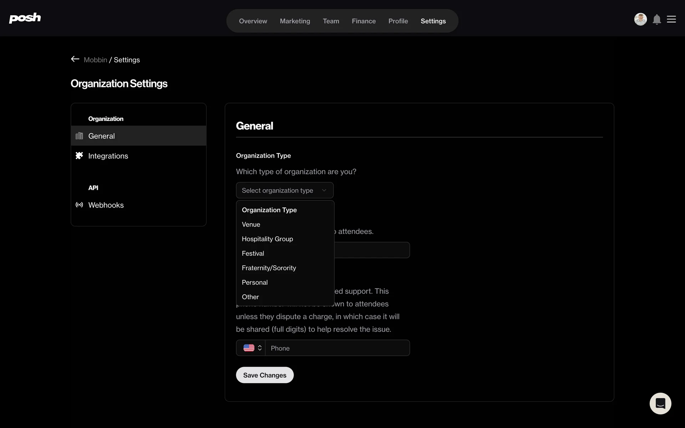Open the notifications bell
The width and height of the screenshot is (685, 428).
[657, 19]
